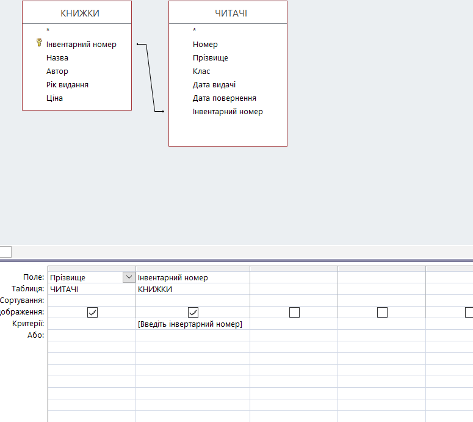Click the empty Критерії cell under Прізвище

tap(92, 324)
